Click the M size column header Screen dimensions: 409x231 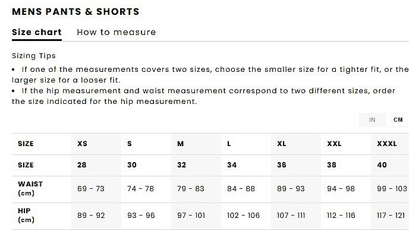[181, 144]
